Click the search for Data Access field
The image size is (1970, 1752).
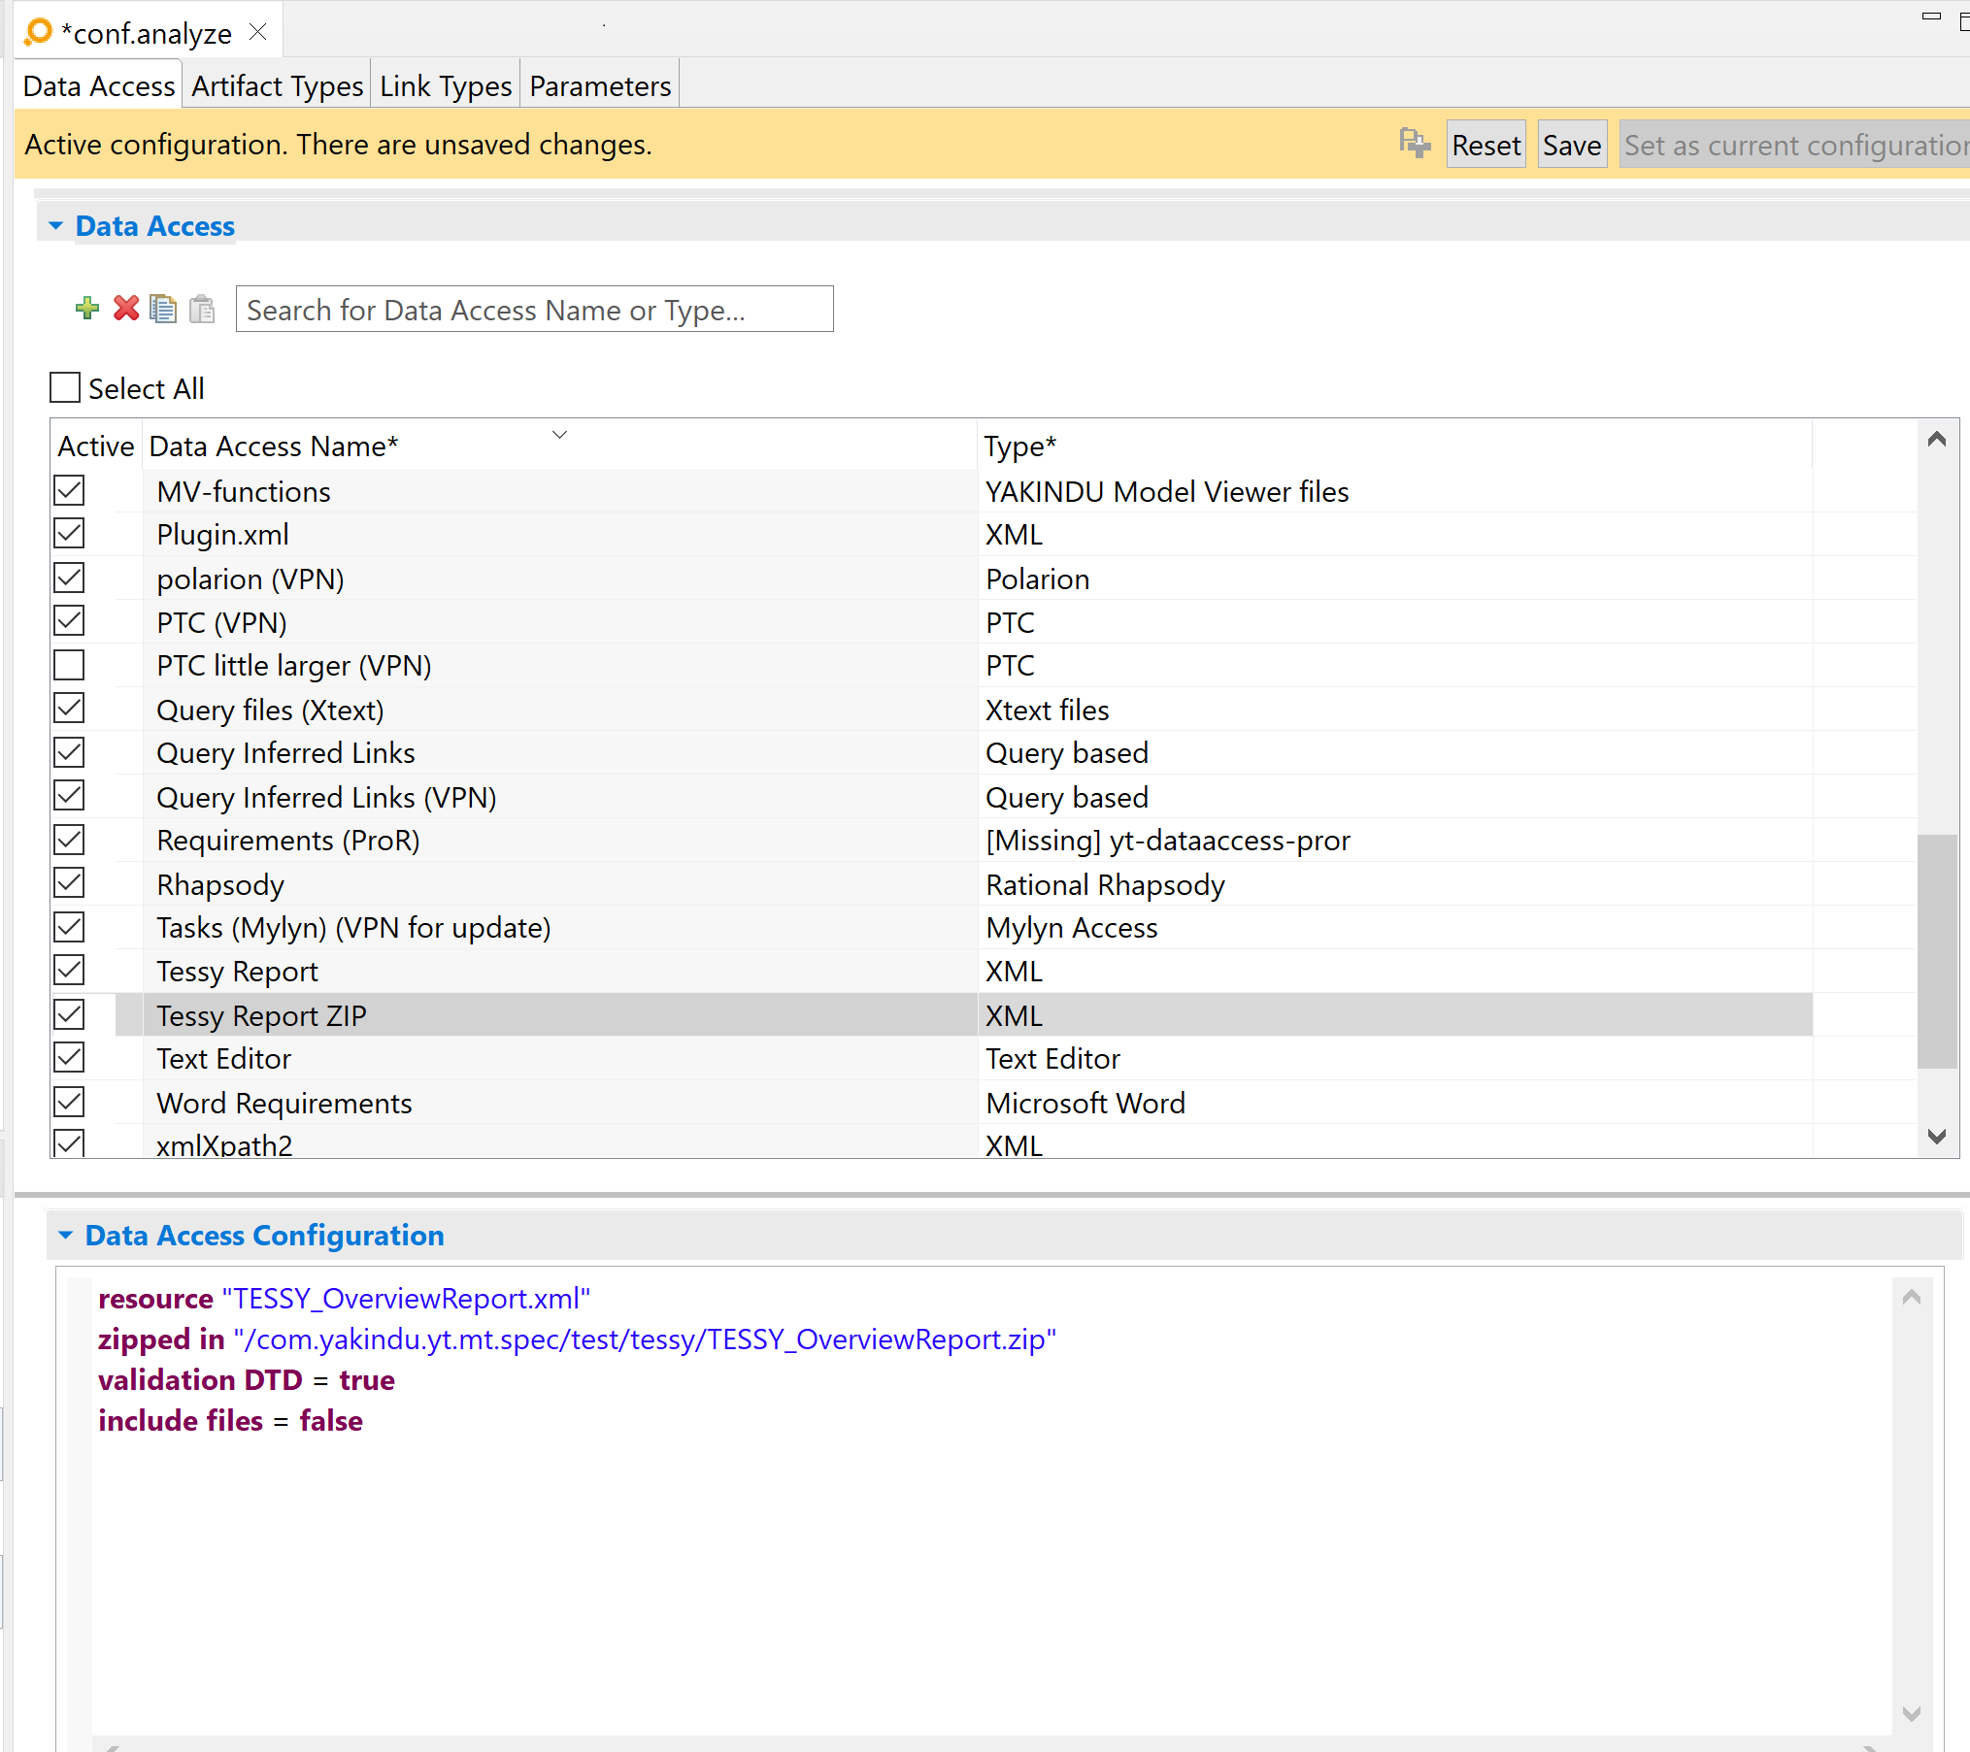point(534,310)
